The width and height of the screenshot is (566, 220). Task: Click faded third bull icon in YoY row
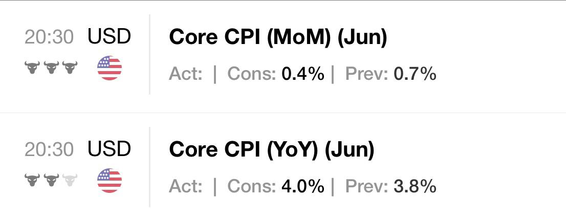click(70, 180)
